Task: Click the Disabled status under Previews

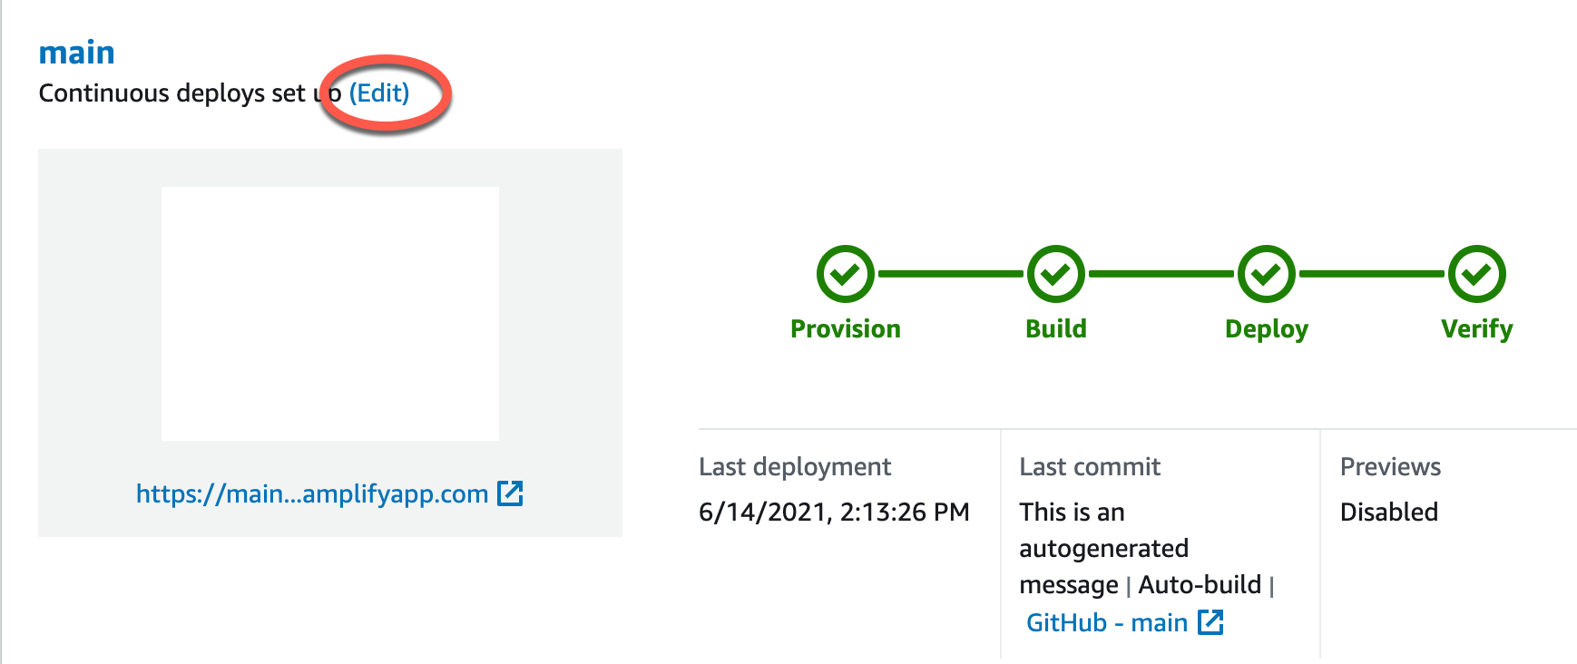Action: 1389,512
